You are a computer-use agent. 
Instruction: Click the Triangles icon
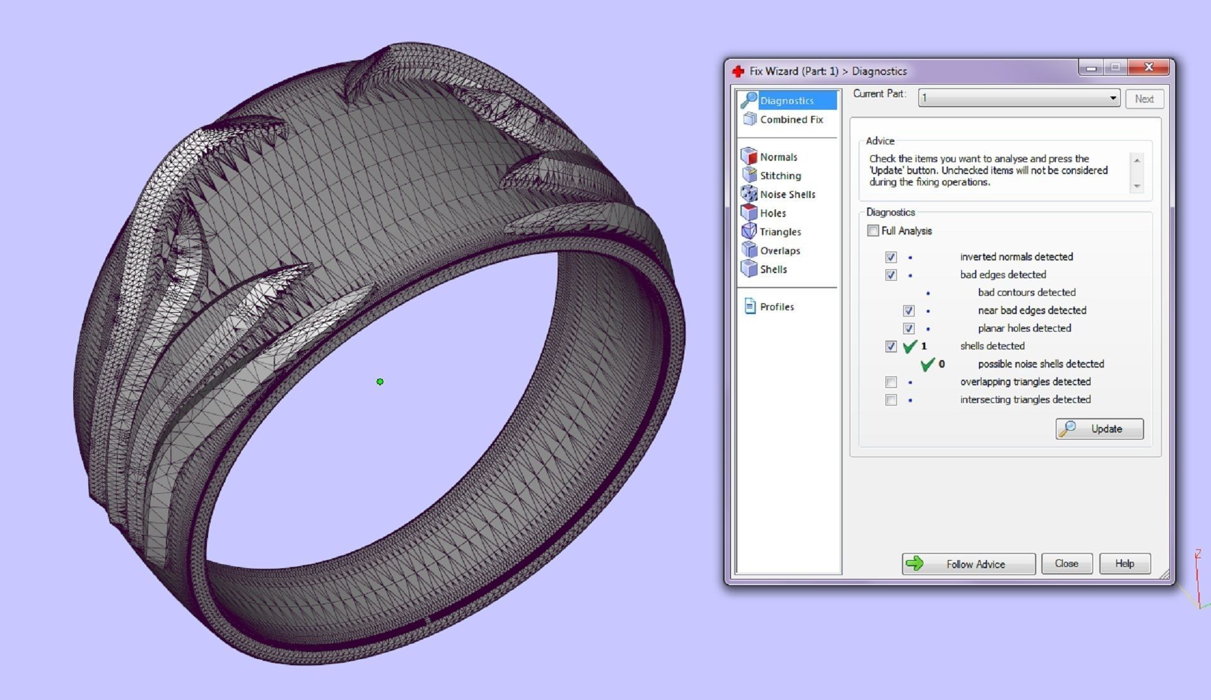(749, 231)
